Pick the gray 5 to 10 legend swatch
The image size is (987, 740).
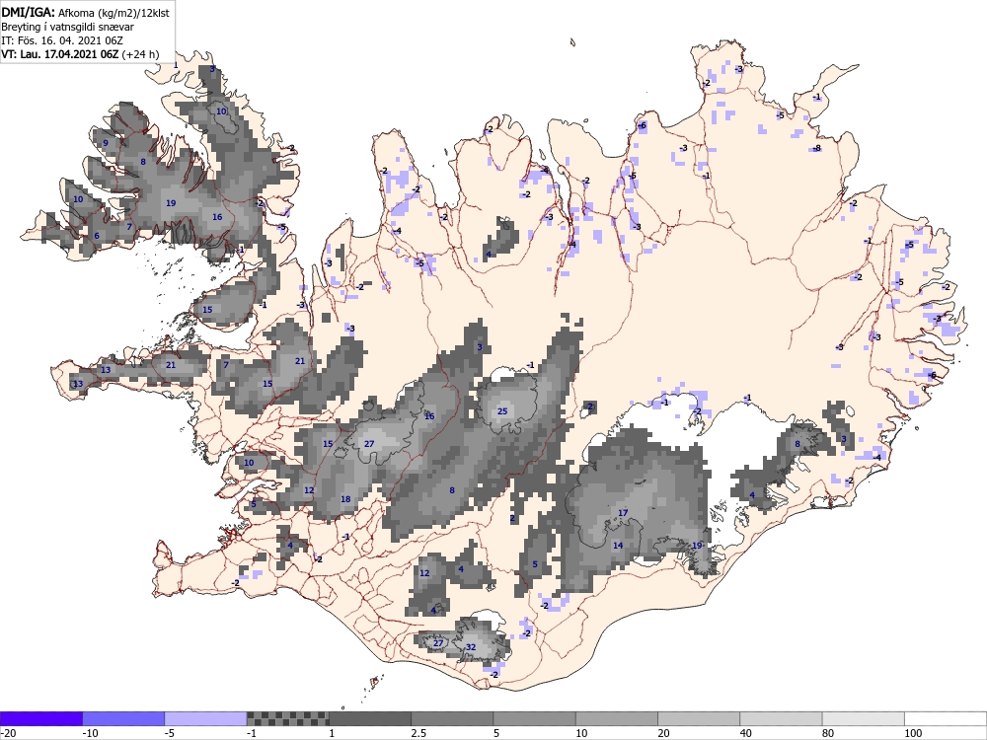point(534,718)
